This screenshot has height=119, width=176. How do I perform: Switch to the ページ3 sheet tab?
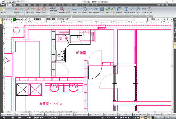pyautogui.click(x=44, y=112)
